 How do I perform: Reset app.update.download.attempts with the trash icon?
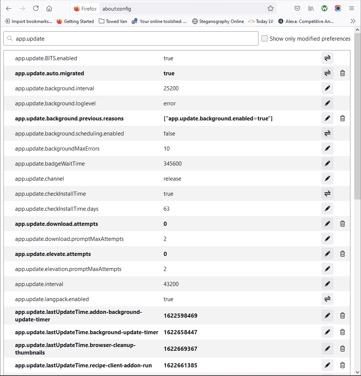(x=342, y=224)
